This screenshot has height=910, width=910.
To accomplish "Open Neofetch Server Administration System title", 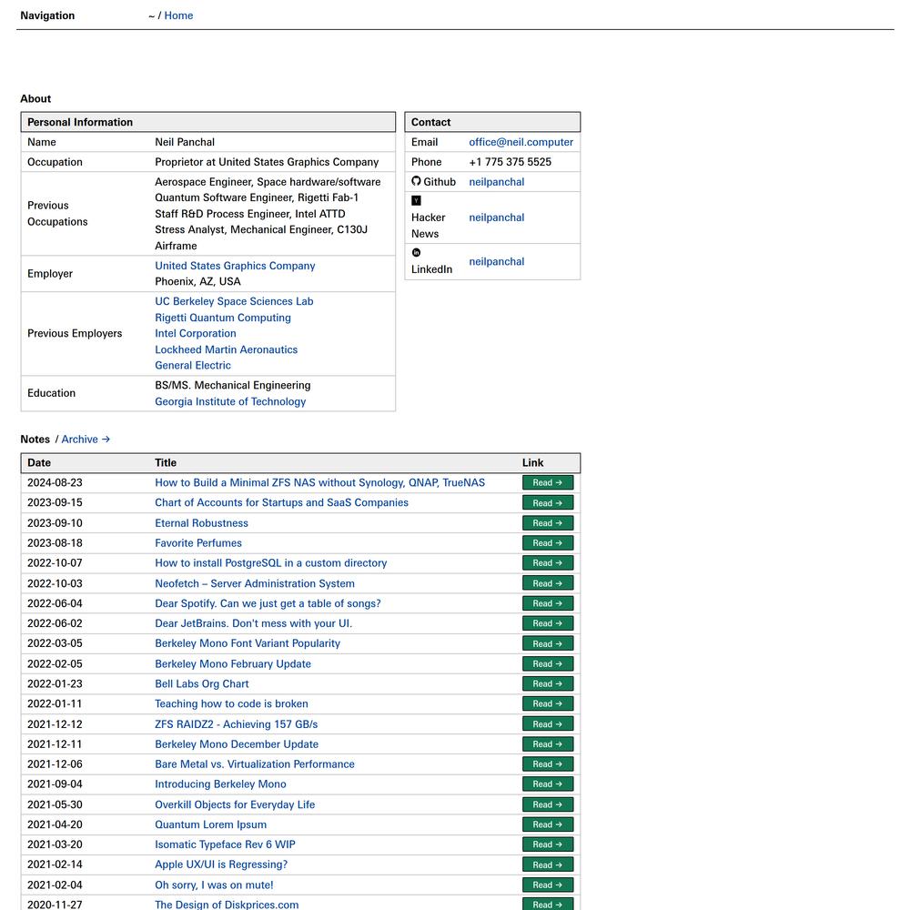I will [x=255, y=583].
